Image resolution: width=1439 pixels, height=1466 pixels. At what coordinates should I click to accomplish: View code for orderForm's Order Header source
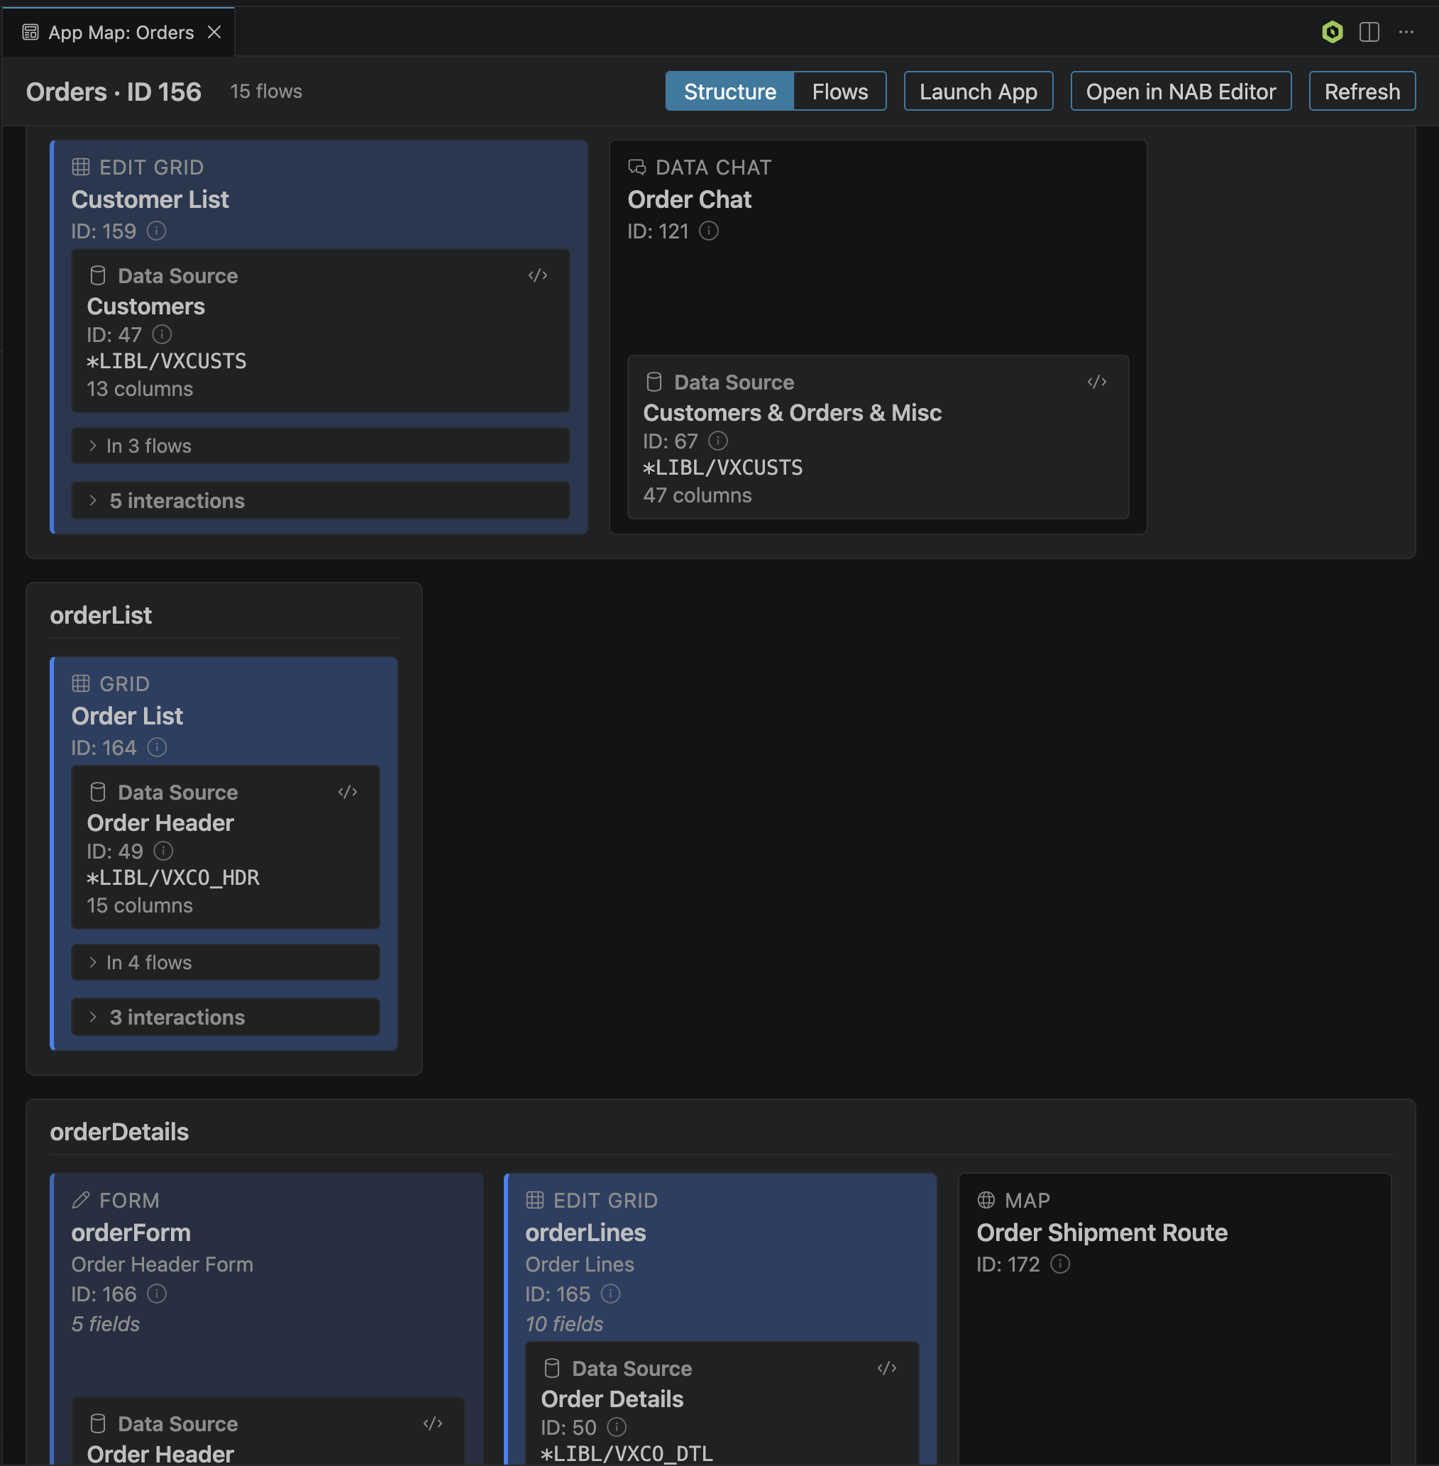(x=432, y=1423)
